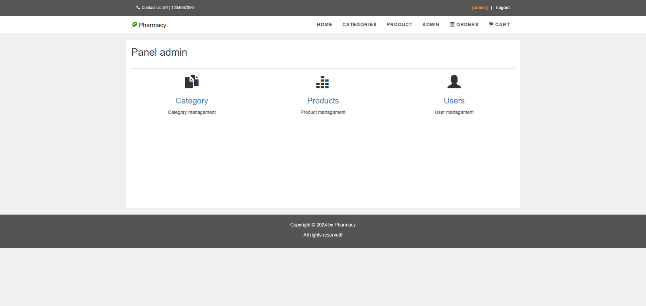The height and width of the screenshot is (306, 646).
Task: Select Admin in the top navigation
Action: [431, 25]
